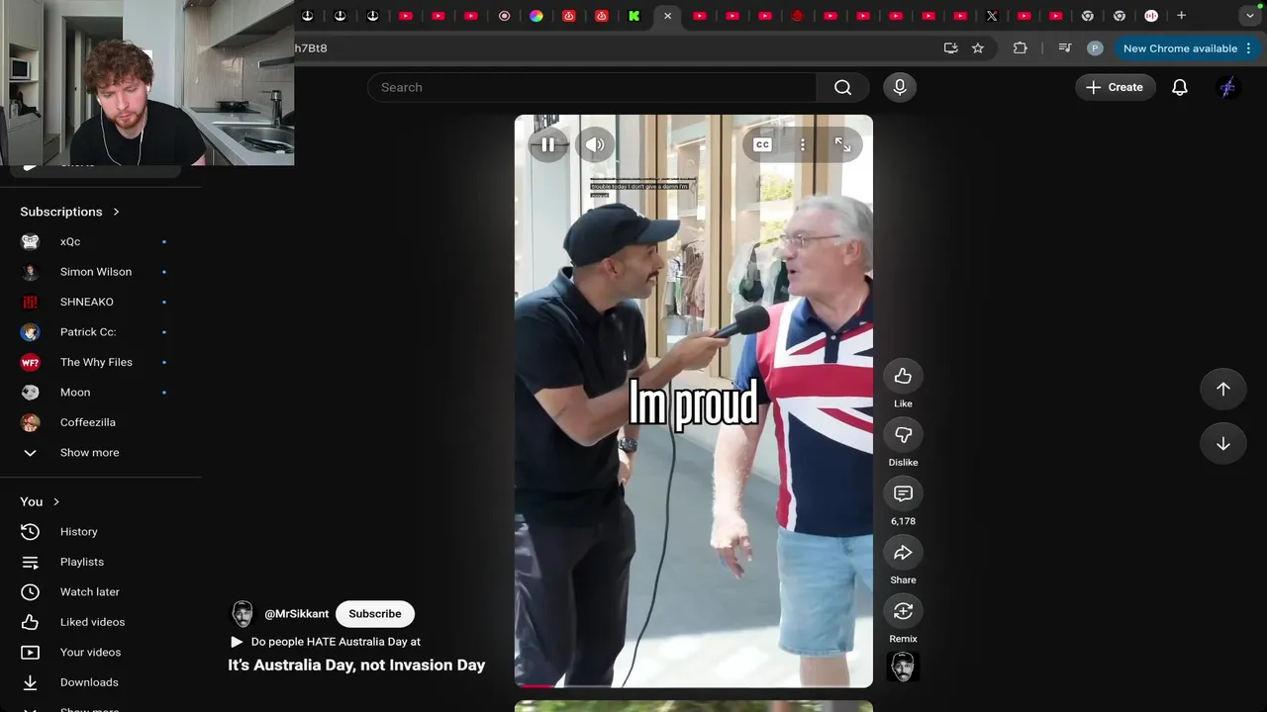Open the Create menu

coord(1115,87)
